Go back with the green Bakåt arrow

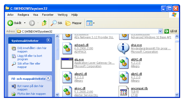[10, 23]
